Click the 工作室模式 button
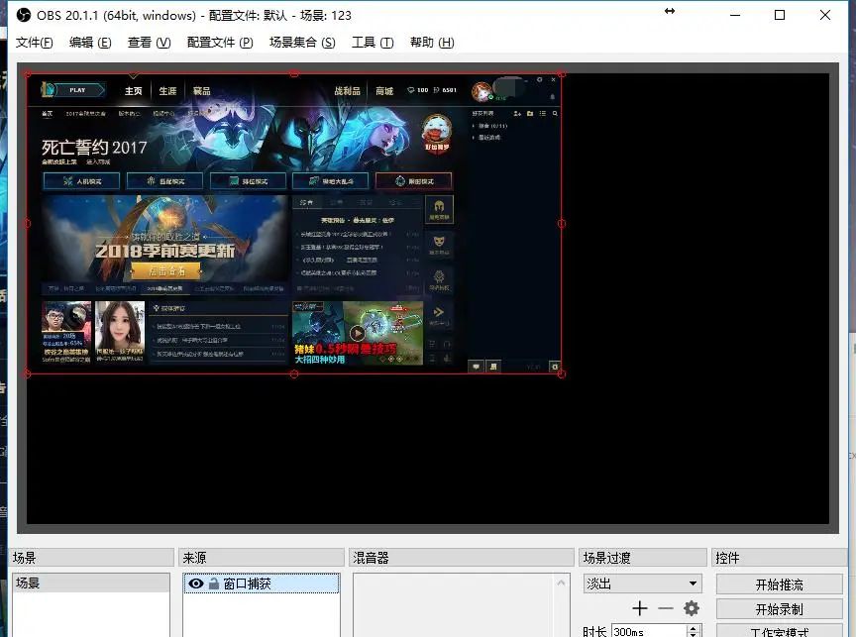Screen dimensions: 856x637 (x=779, y=631)
